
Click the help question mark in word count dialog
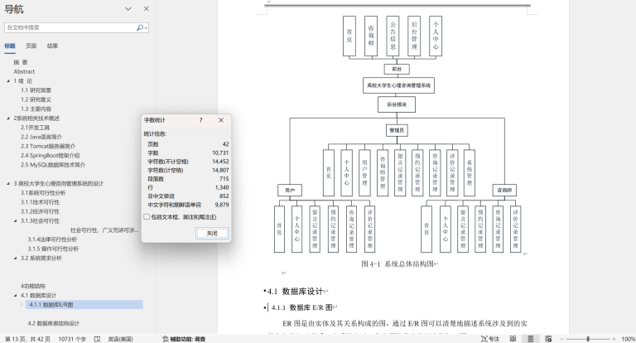[201, 120]
